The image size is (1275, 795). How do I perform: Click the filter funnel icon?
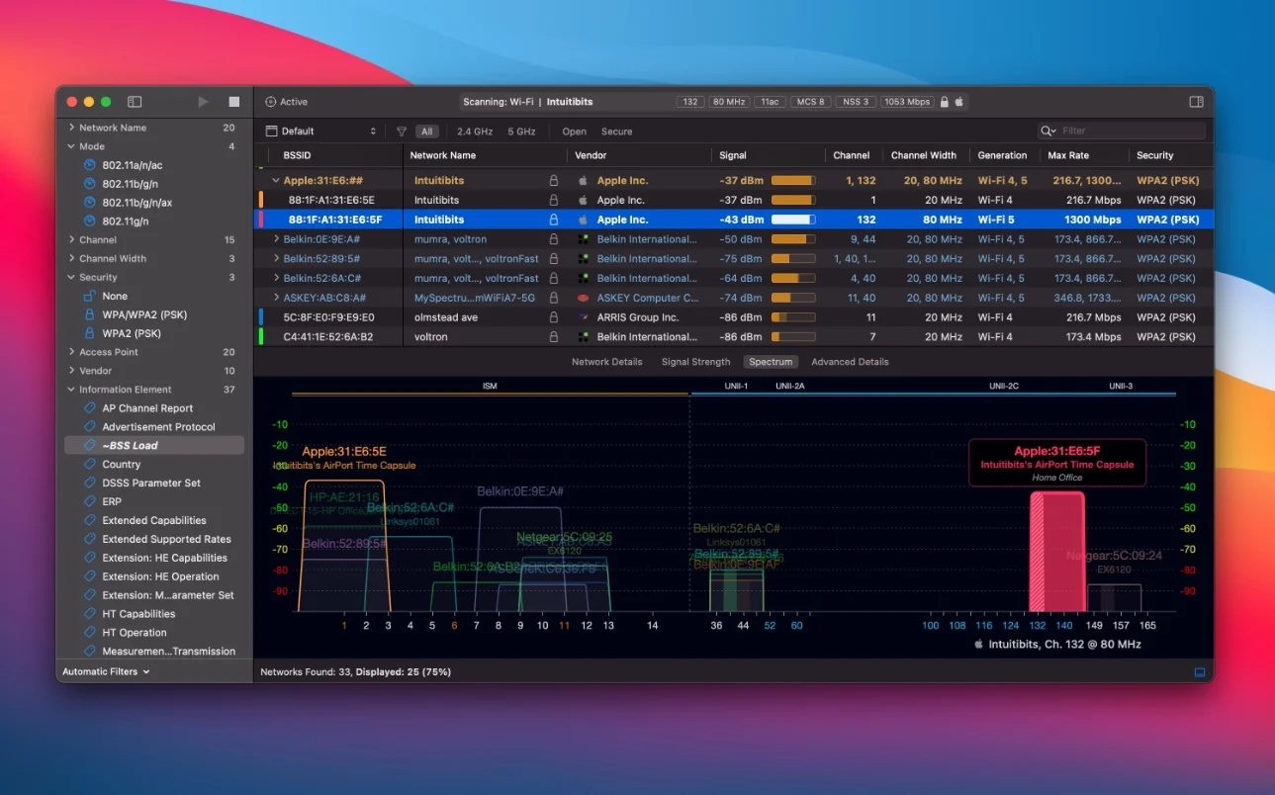coord(402,132)
